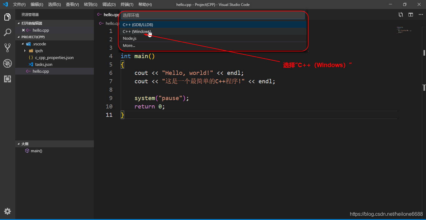This screenshot has height=220, width=426.
Task: Select hello.cpp in Open Editors list
Action: click(41, 30)
